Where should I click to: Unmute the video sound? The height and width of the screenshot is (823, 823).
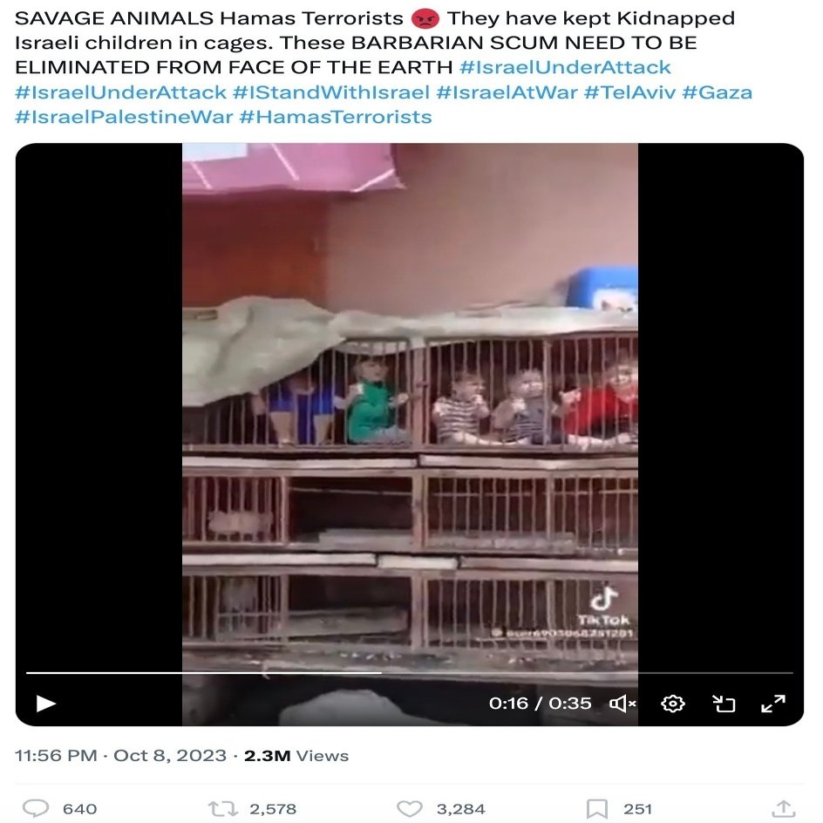[622, 704]
